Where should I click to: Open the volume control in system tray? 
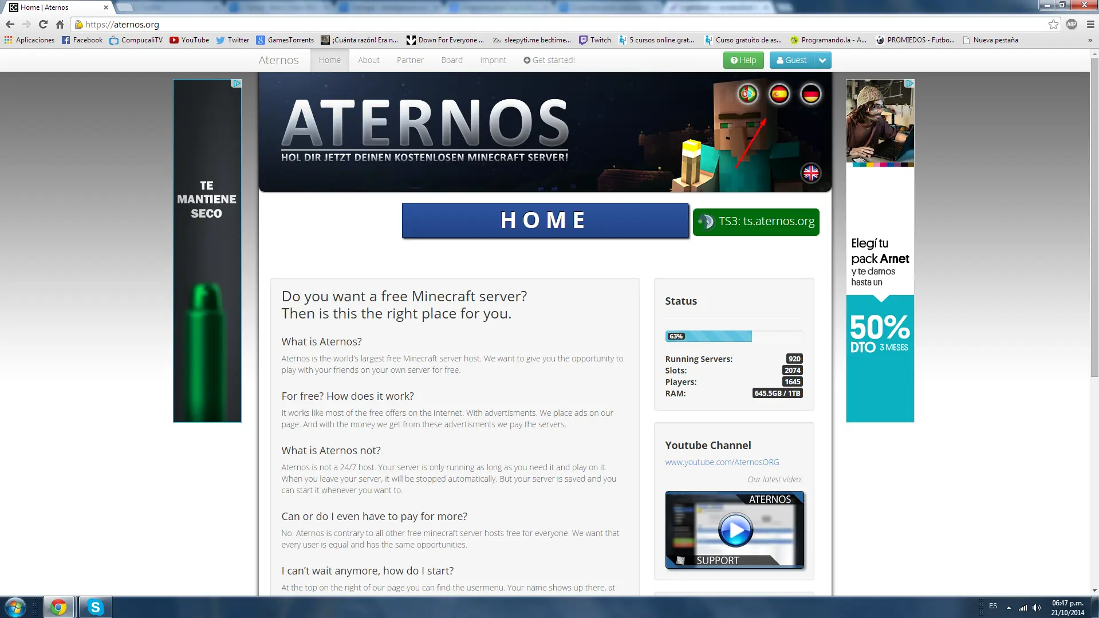(1037, 607)
